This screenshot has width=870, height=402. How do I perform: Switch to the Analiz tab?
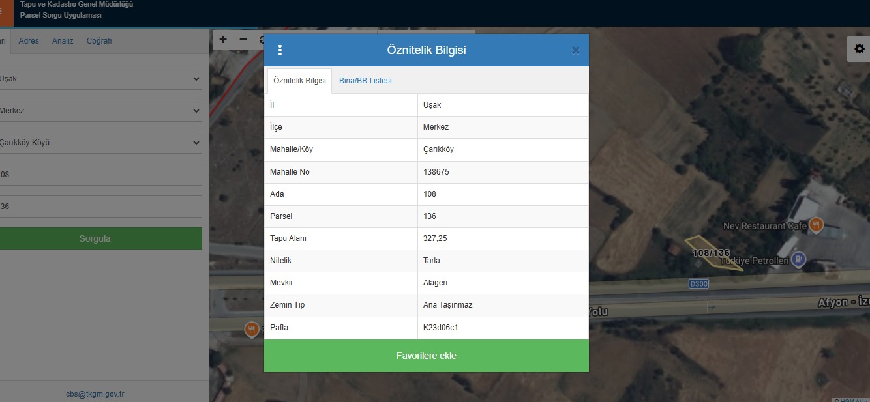click(63, 41)
